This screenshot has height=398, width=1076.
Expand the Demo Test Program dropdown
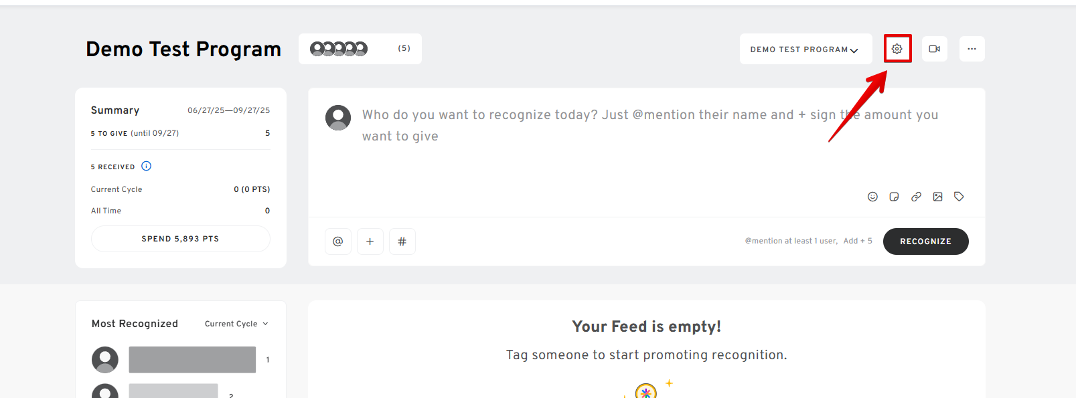(805, 49)
